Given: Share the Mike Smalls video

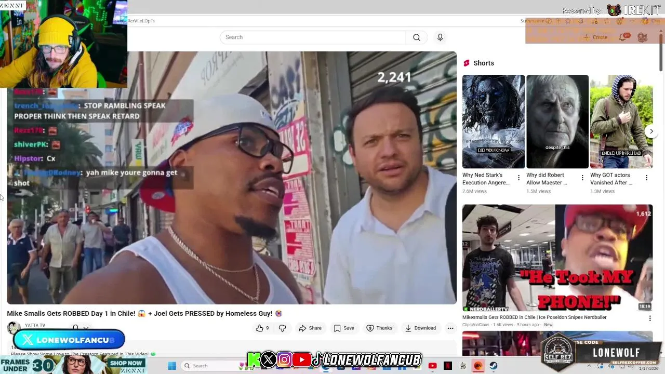Looking at the screenshot, I should coord(310,328).
